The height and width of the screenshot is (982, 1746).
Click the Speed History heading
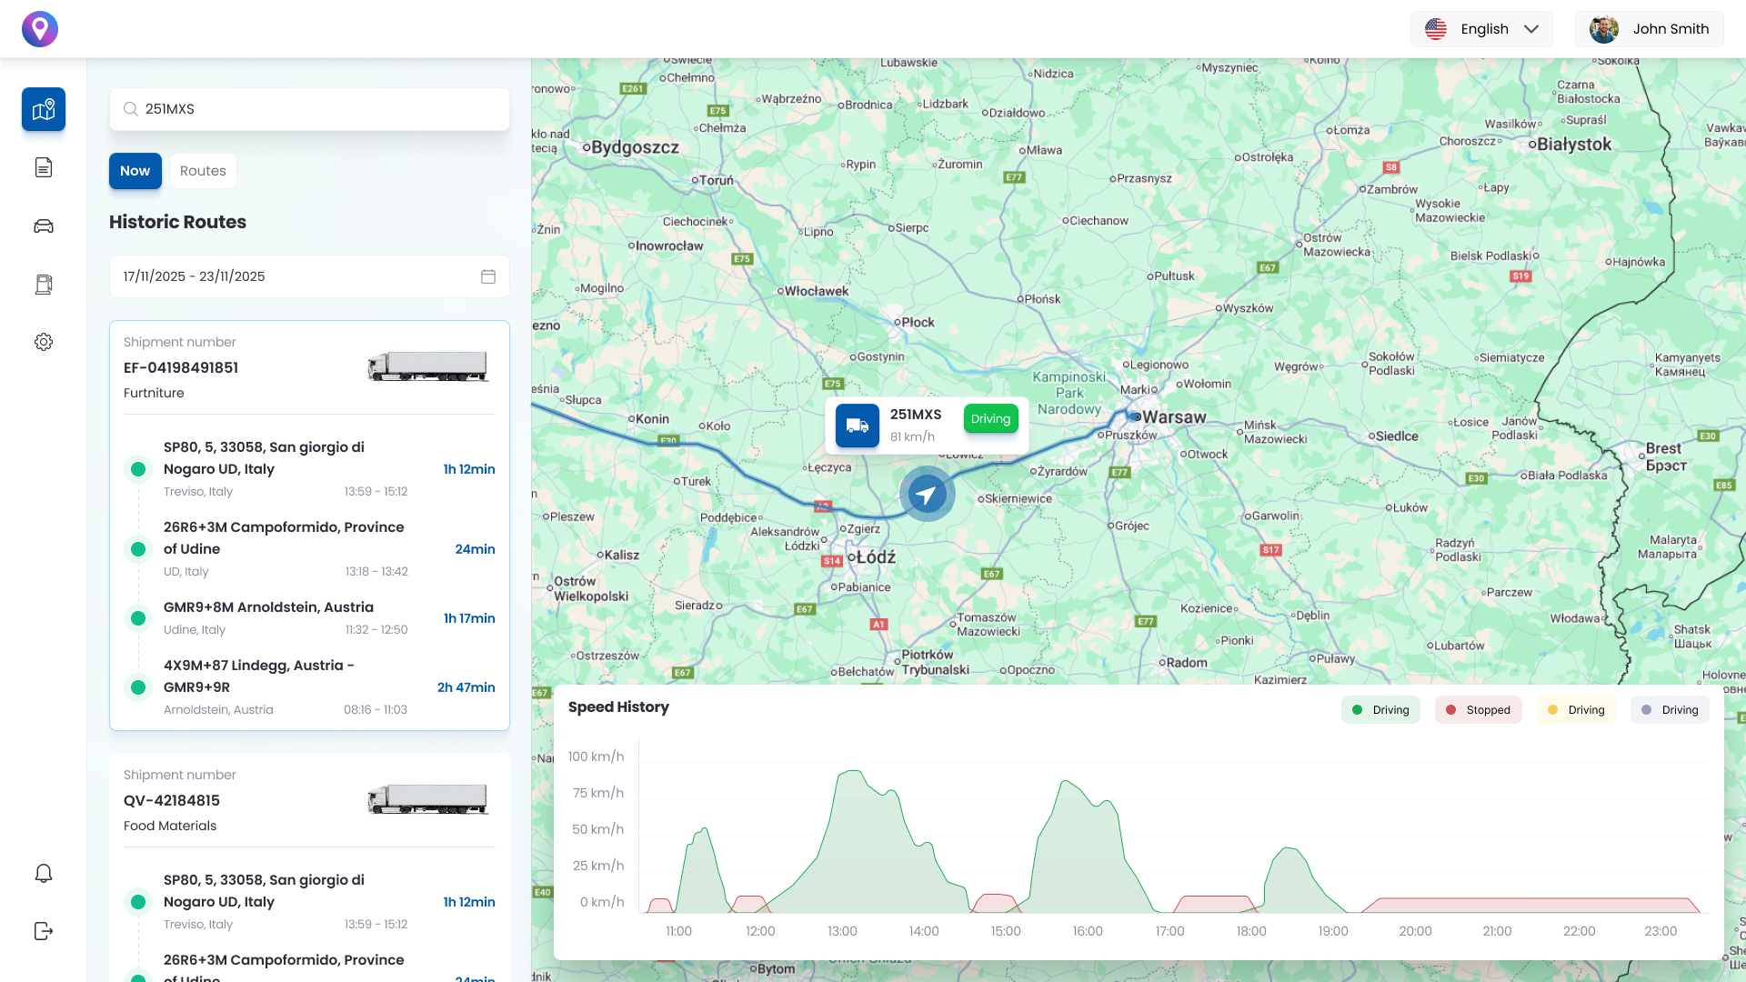point(618,707)
